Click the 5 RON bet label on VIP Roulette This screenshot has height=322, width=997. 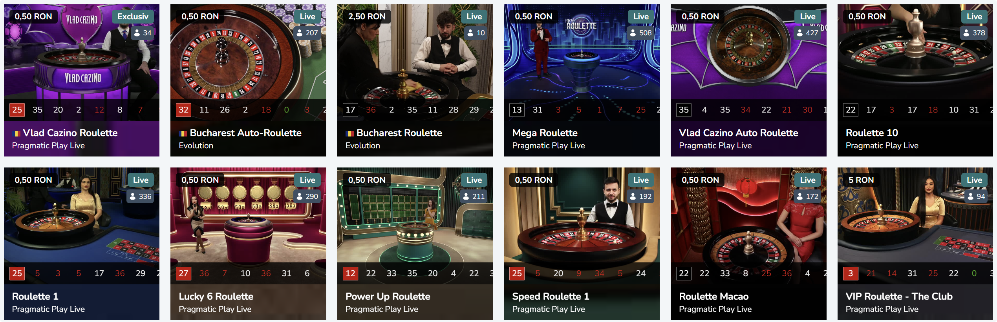click(861, 180)
